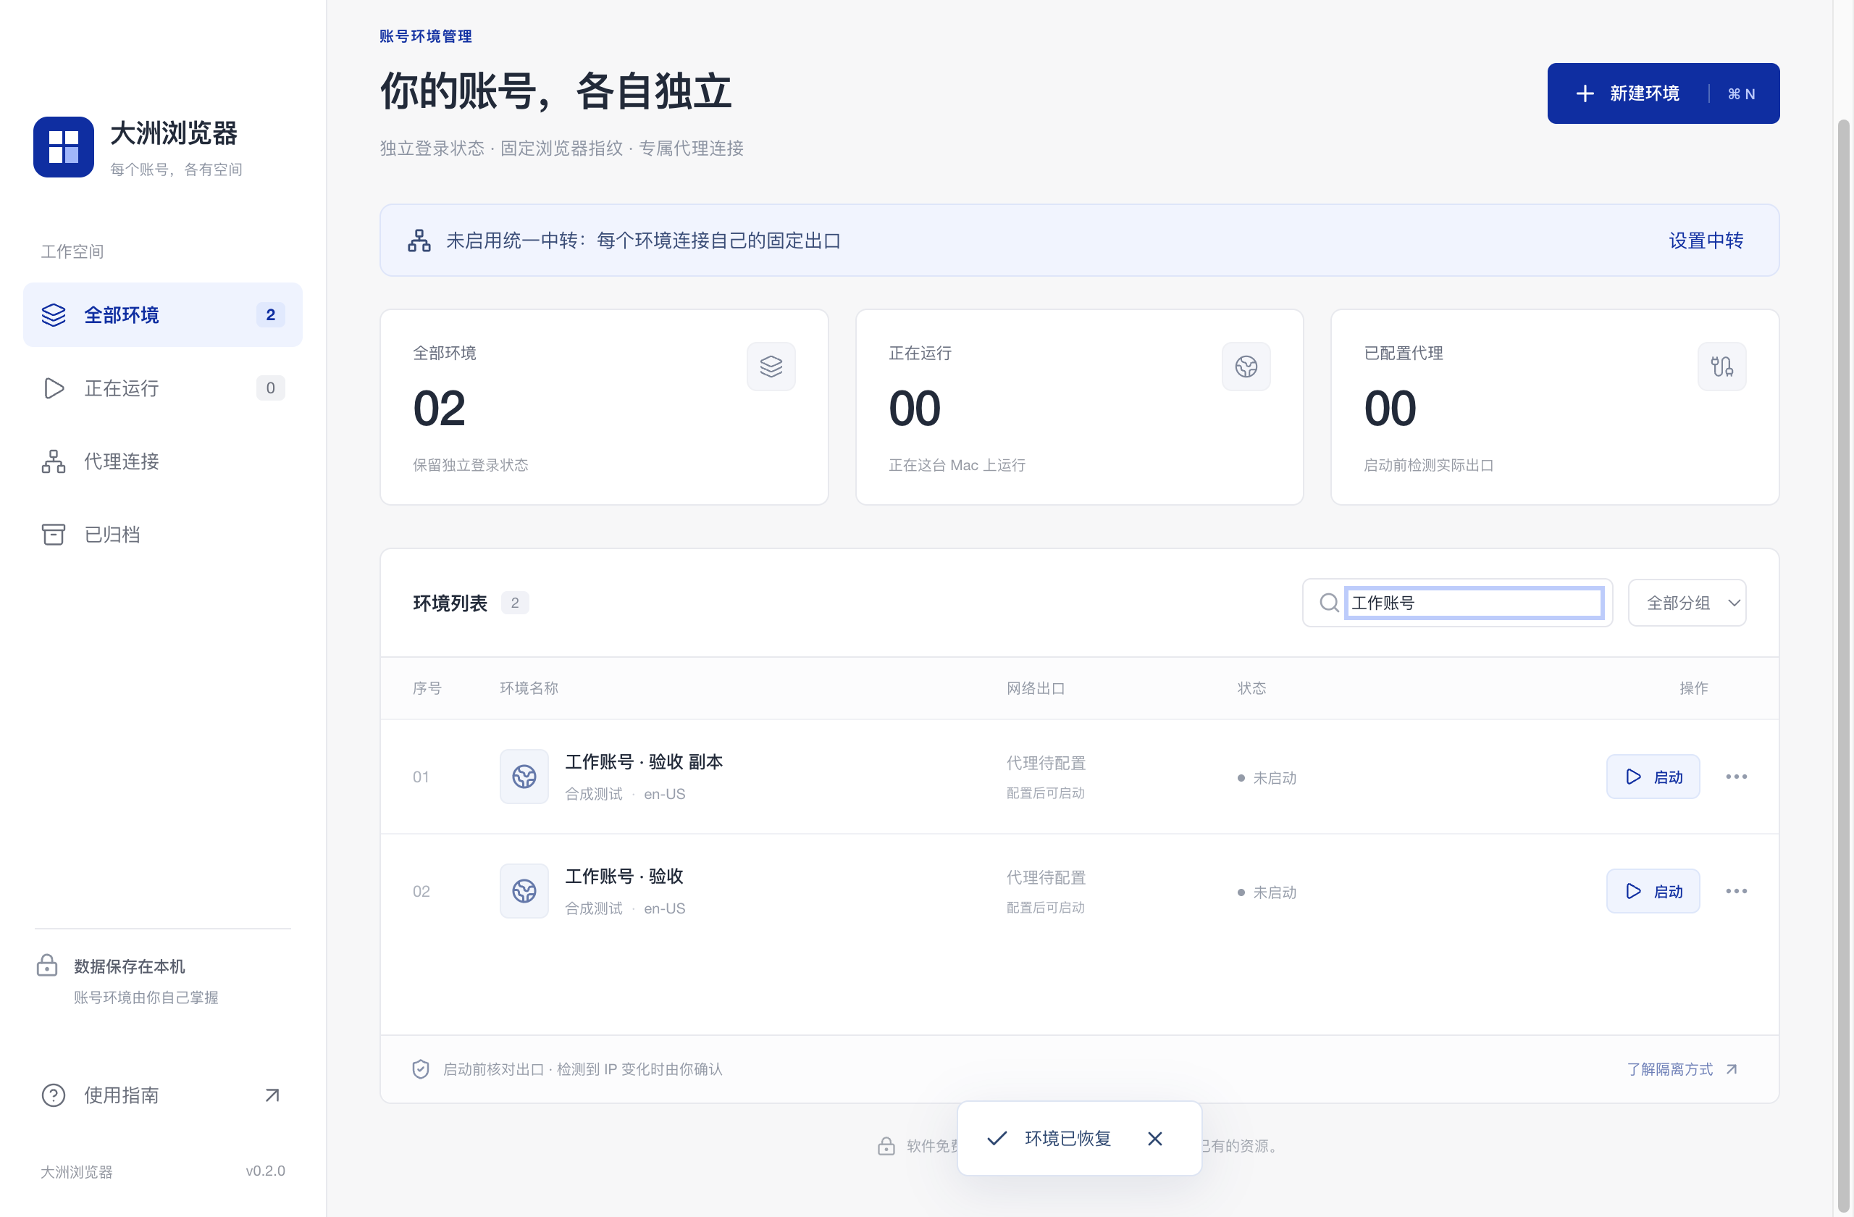Open more options for row 02 environment
The width and height of the screenshot is (1854, 1217).
[x=1736, y=891]
